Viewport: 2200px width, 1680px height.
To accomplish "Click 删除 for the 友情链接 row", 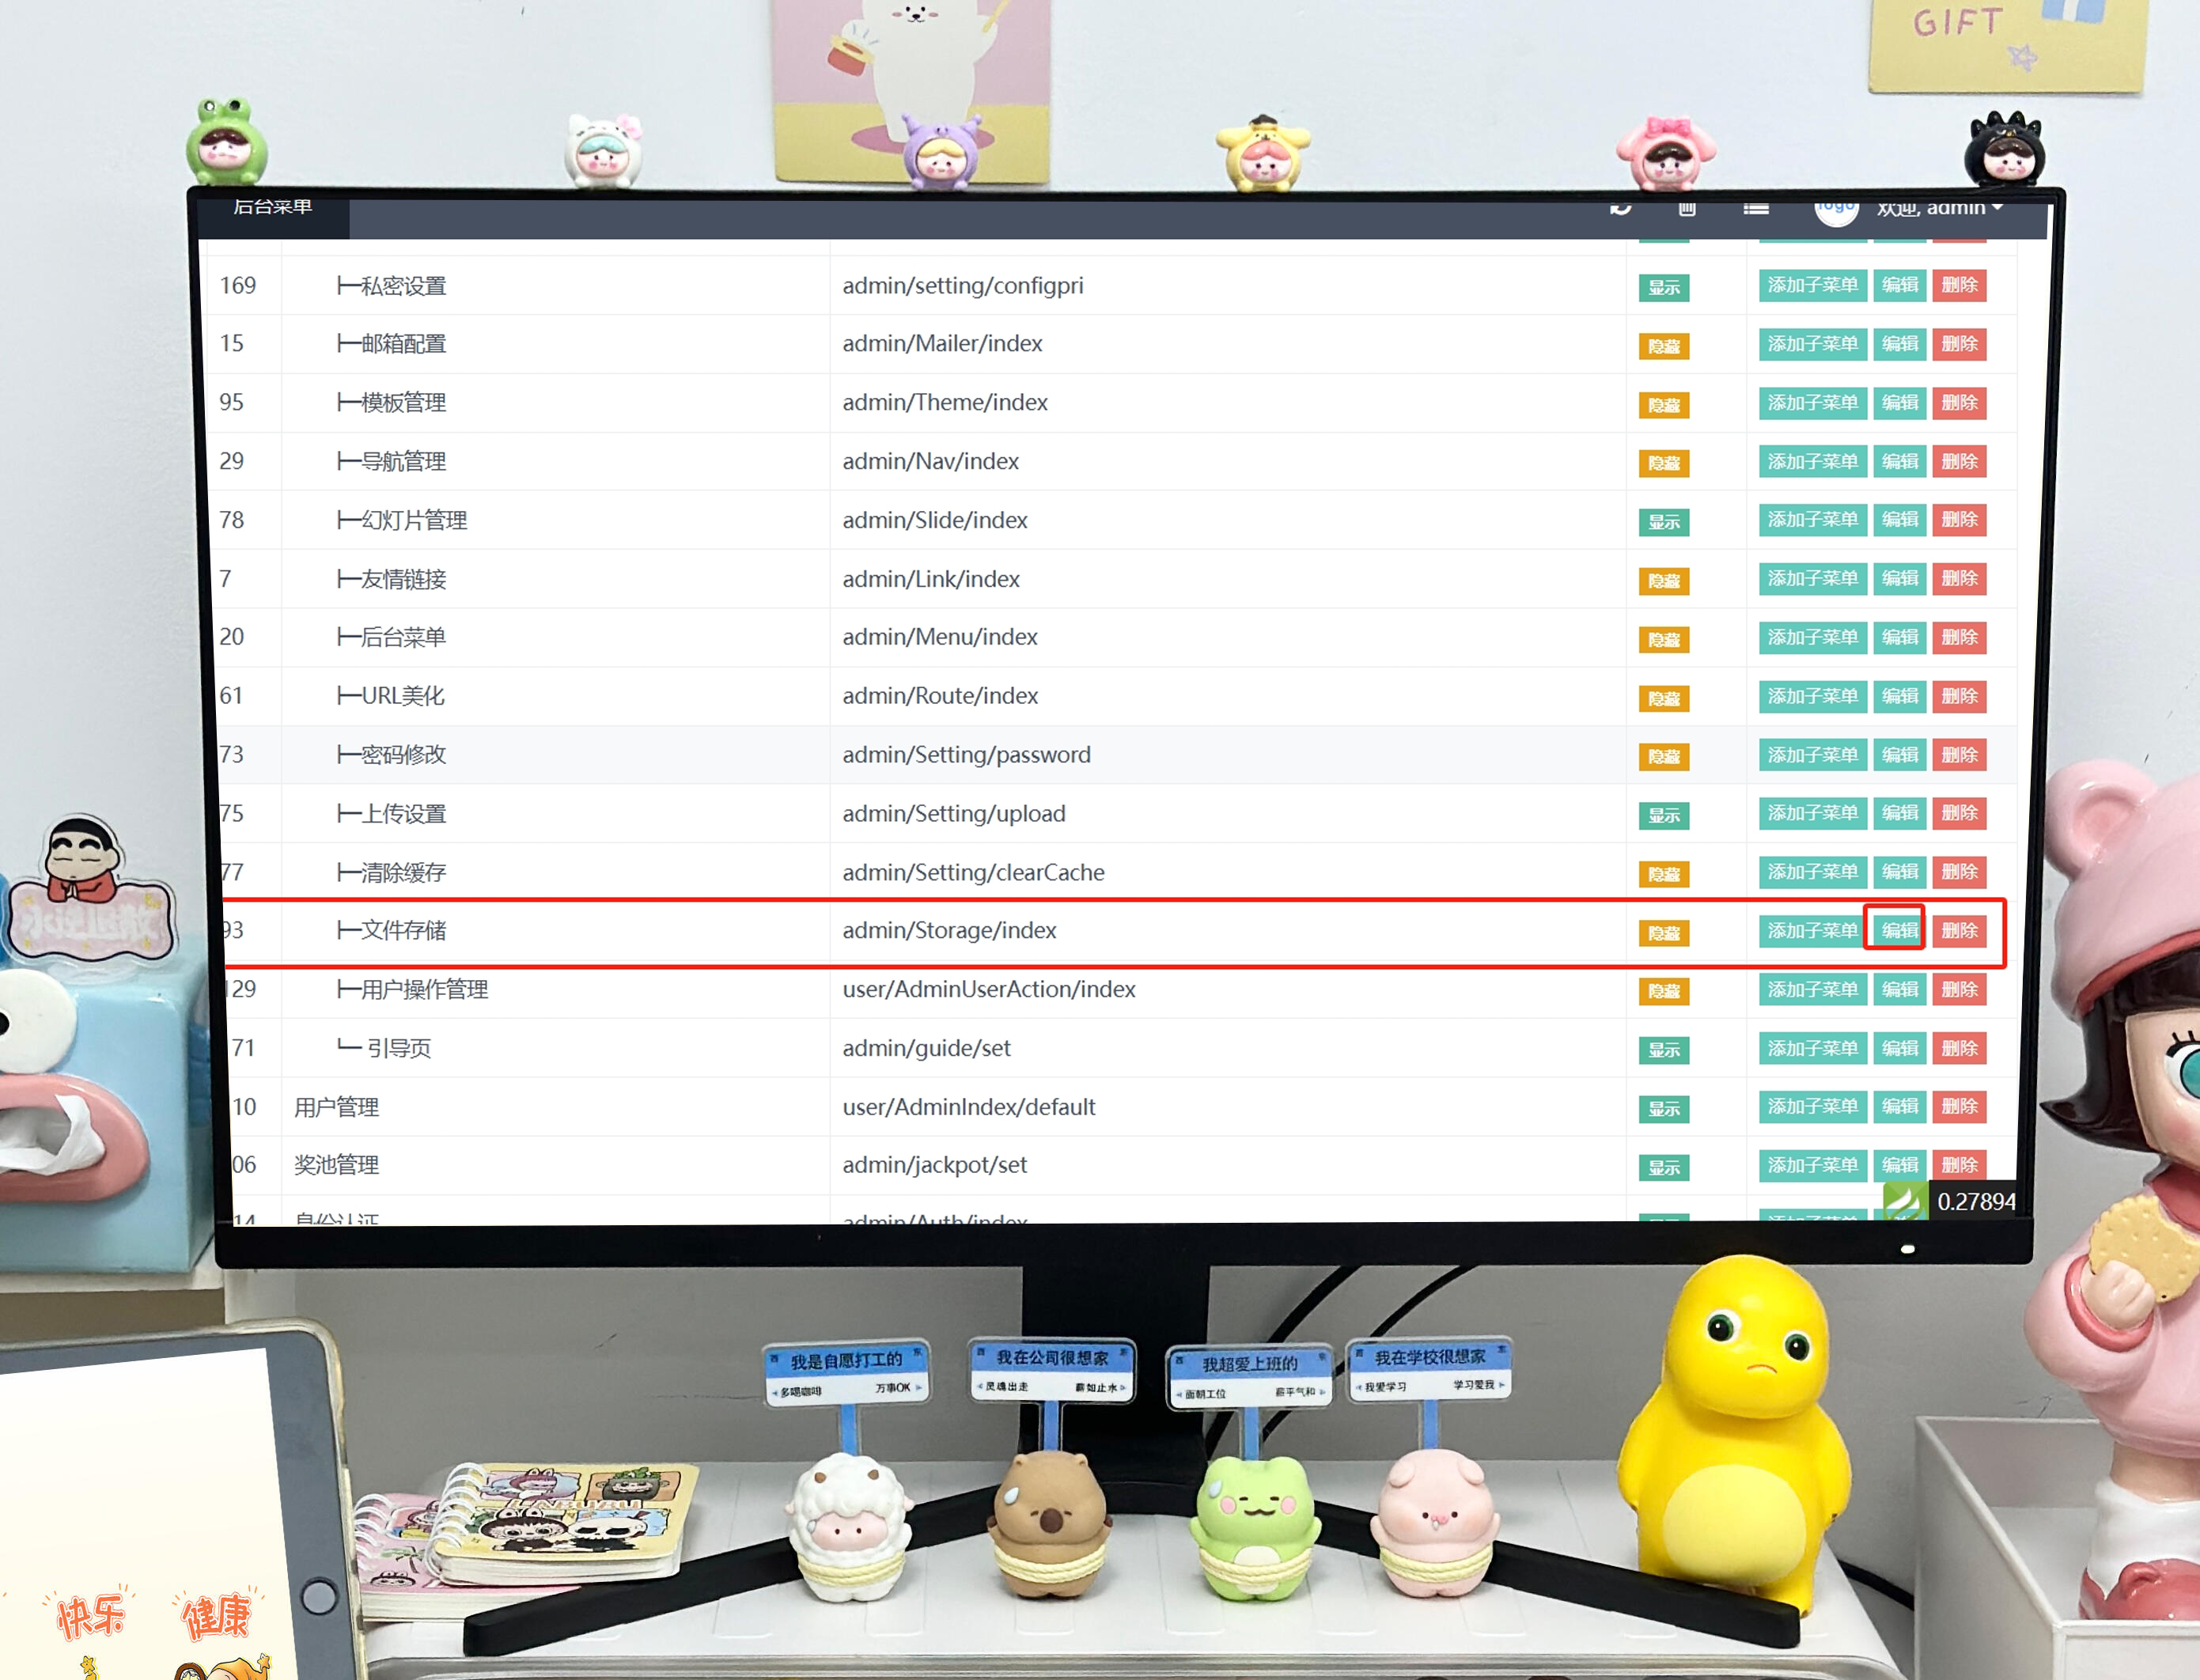I will click(x=1959, y=579).
